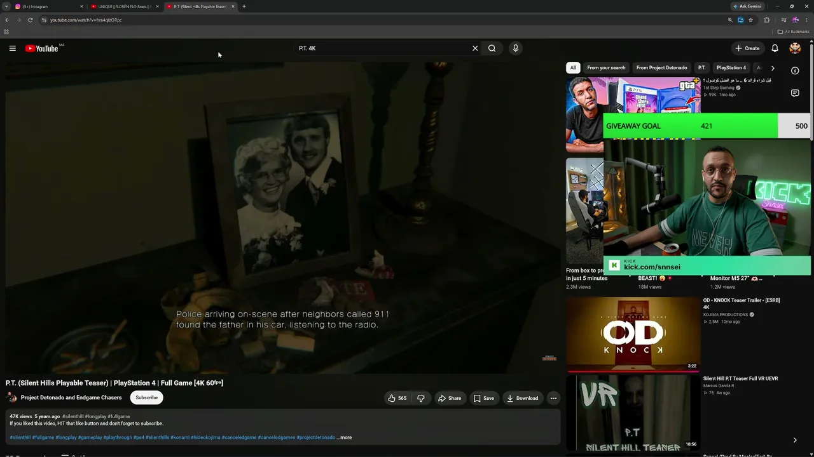Close the P.T. Silent Hills tab
The image size is (814, 457).
233,6
